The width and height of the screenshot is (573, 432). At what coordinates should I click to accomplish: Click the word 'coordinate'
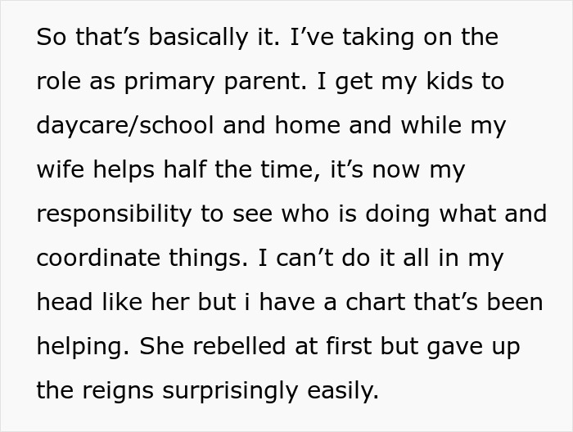98,259
